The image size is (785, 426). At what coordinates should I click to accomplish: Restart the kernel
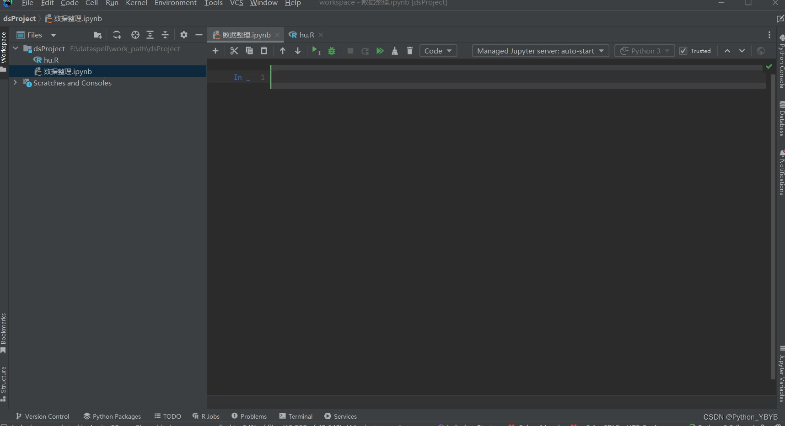[x=365, y=51]
